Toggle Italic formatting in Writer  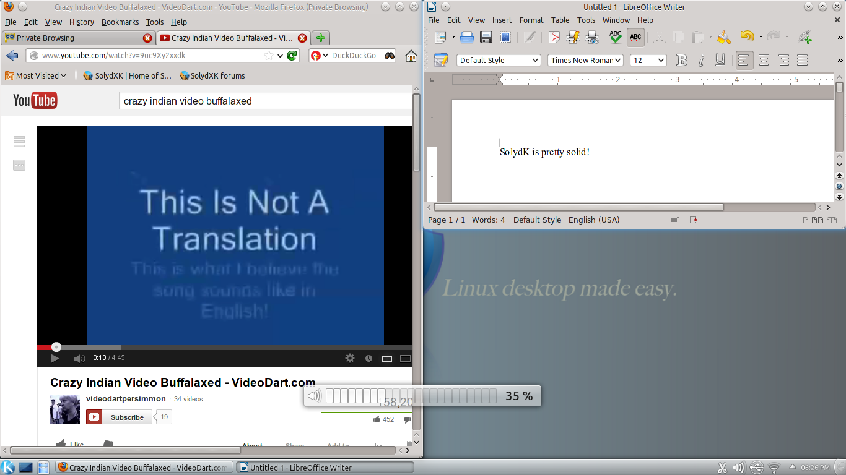click(701, 60)
